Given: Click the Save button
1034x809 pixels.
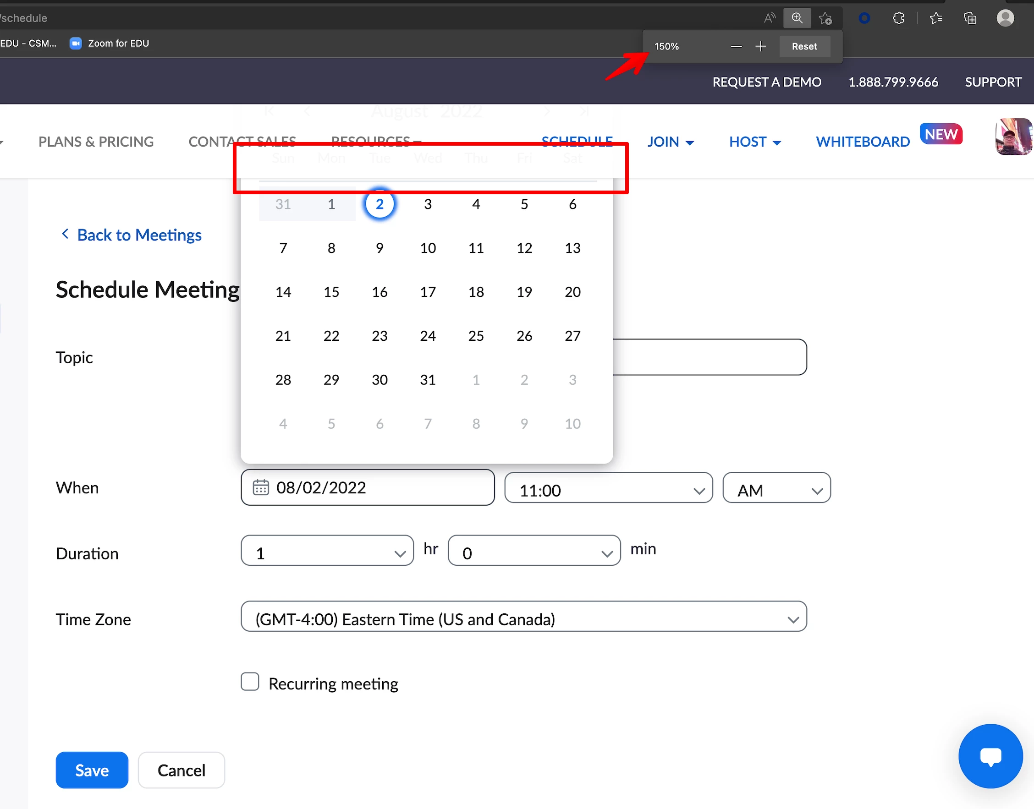Looking at the screenshot, I should click(x=92, y=770).
